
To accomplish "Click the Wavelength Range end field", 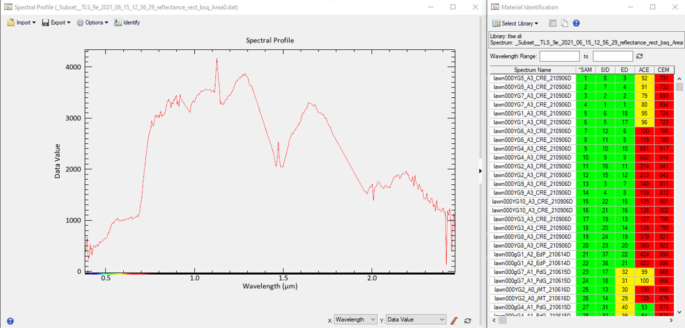I will [613, 56].
